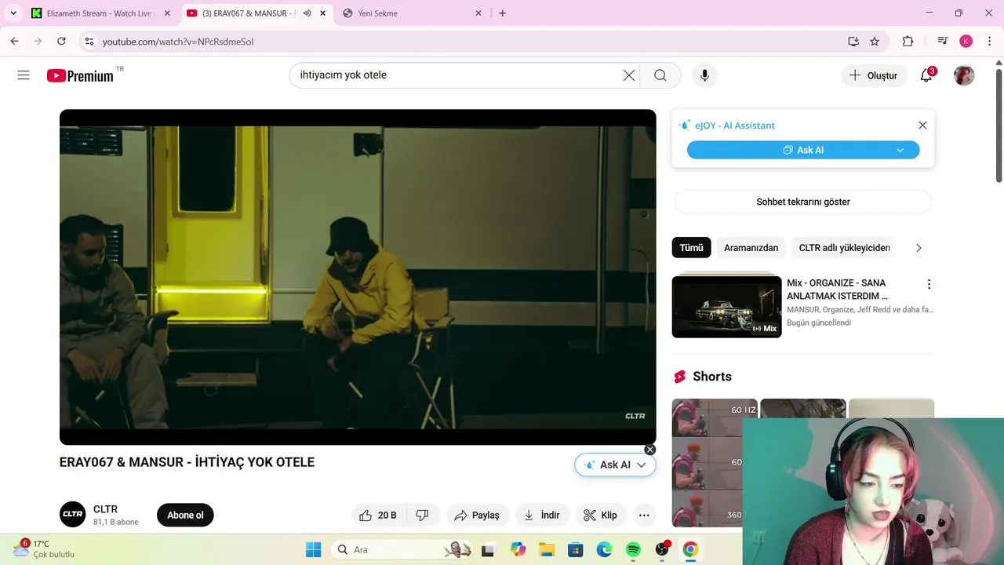The height and width of the screenshot is (565, 1004).
Task: Reload the page in Chrome
Action: point(61,42)
